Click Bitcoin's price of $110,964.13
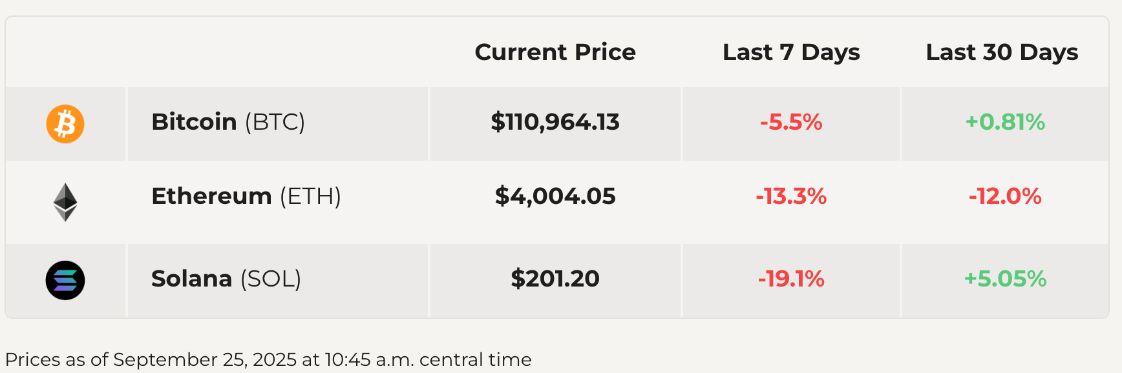 [x=555, y=122]
